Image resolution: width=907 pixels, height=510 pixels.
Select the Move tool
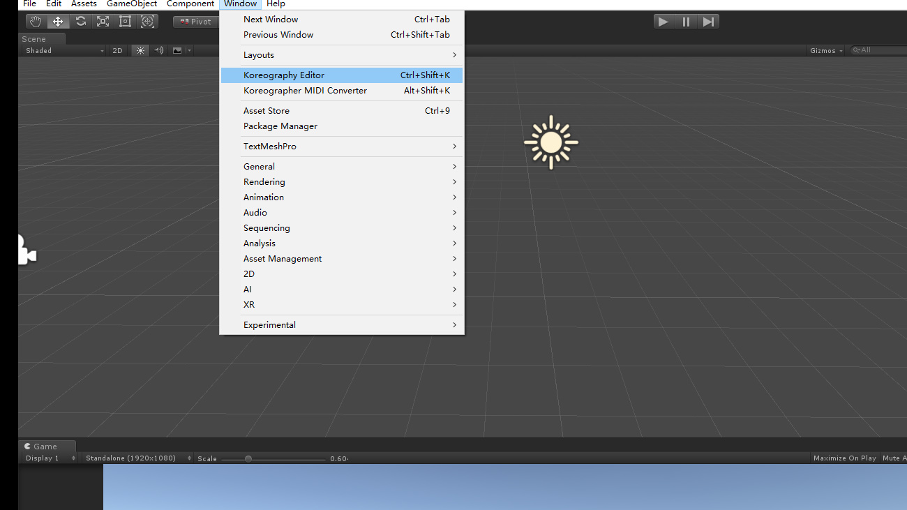pos(58,21)
